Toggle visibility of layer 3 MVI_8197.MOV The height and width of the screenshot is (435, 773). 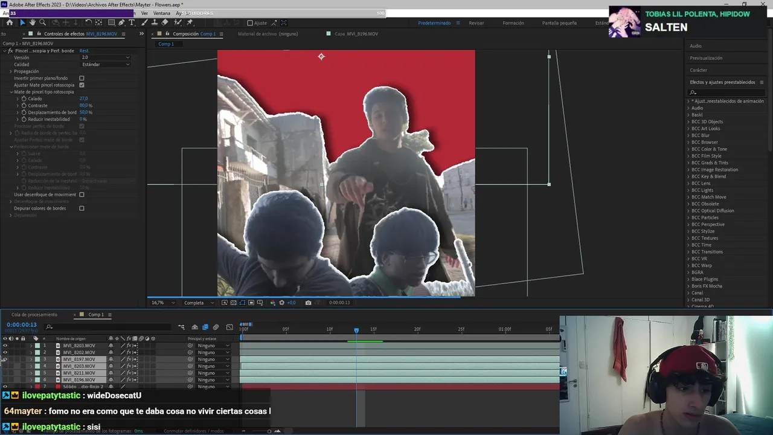pos(5,359)
